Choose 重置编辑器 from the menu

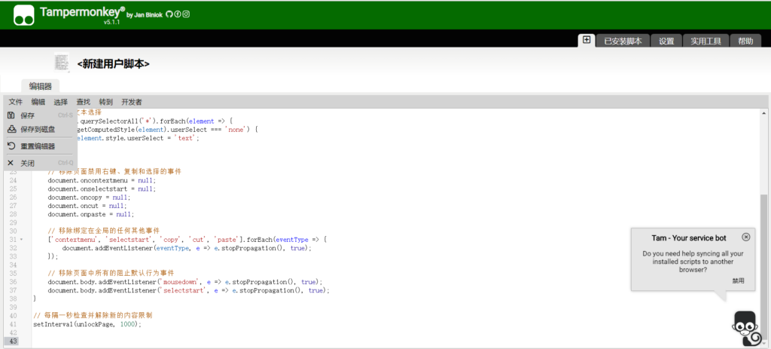(37, 145)
